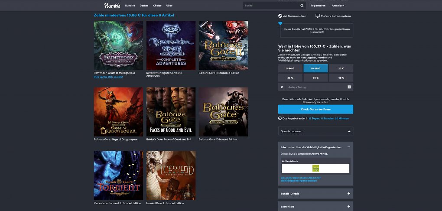Expand the Bestenliste section
The image size is (442, 211).
coord(349,207)
